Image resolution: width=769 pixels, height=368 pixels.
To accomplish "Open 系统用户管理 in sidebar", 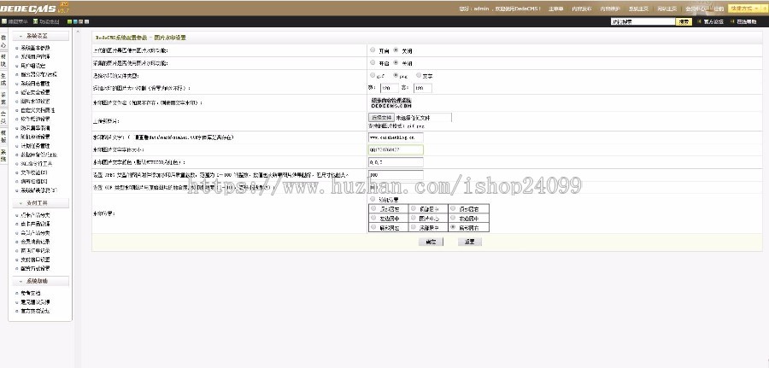I will tap(35, 57).
